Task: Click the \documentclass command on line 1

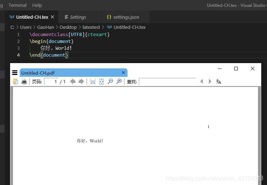Action: pos(49,35)
